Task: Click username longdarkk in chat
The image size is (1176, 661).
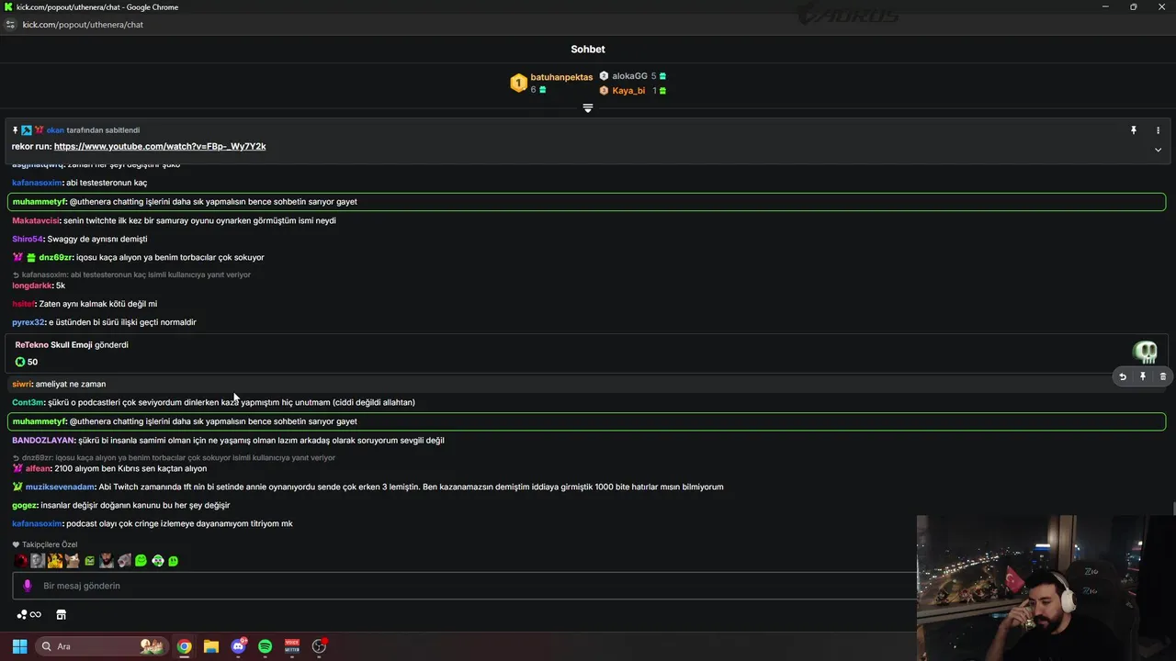Action: (x=32, y=286)
